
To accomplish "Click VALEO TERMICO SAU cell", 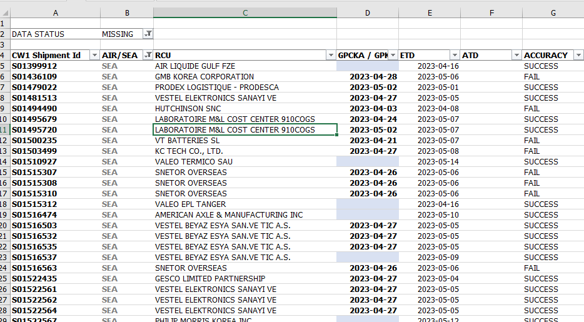I will (245, 161).
